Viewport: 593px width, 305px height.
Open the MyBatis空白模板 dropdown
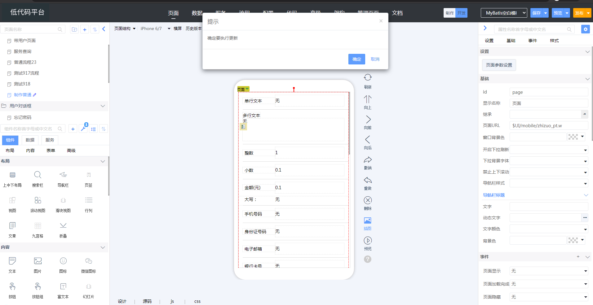point(504,13)
